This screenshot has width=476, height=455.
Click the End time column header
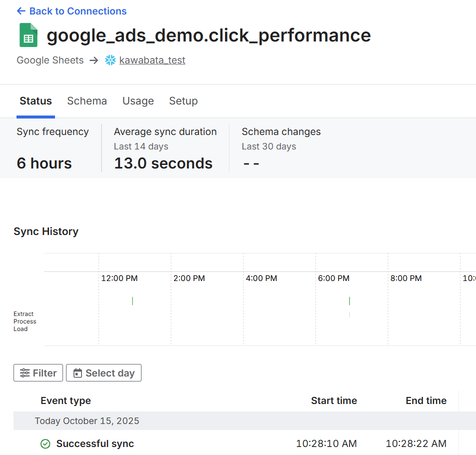pos(426,400)
